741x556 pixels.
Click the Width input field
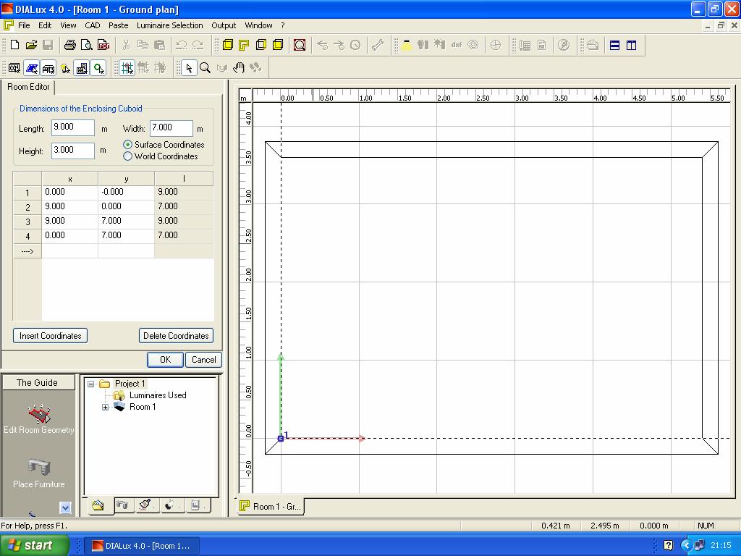pyautogui.click(x=172, y=127)
